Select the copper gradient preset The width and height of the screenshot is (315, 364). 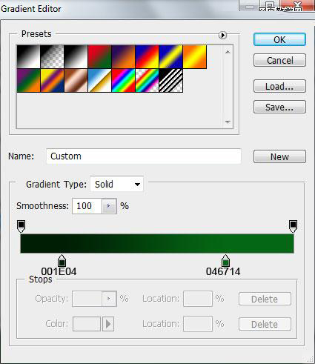coord(76,81)
